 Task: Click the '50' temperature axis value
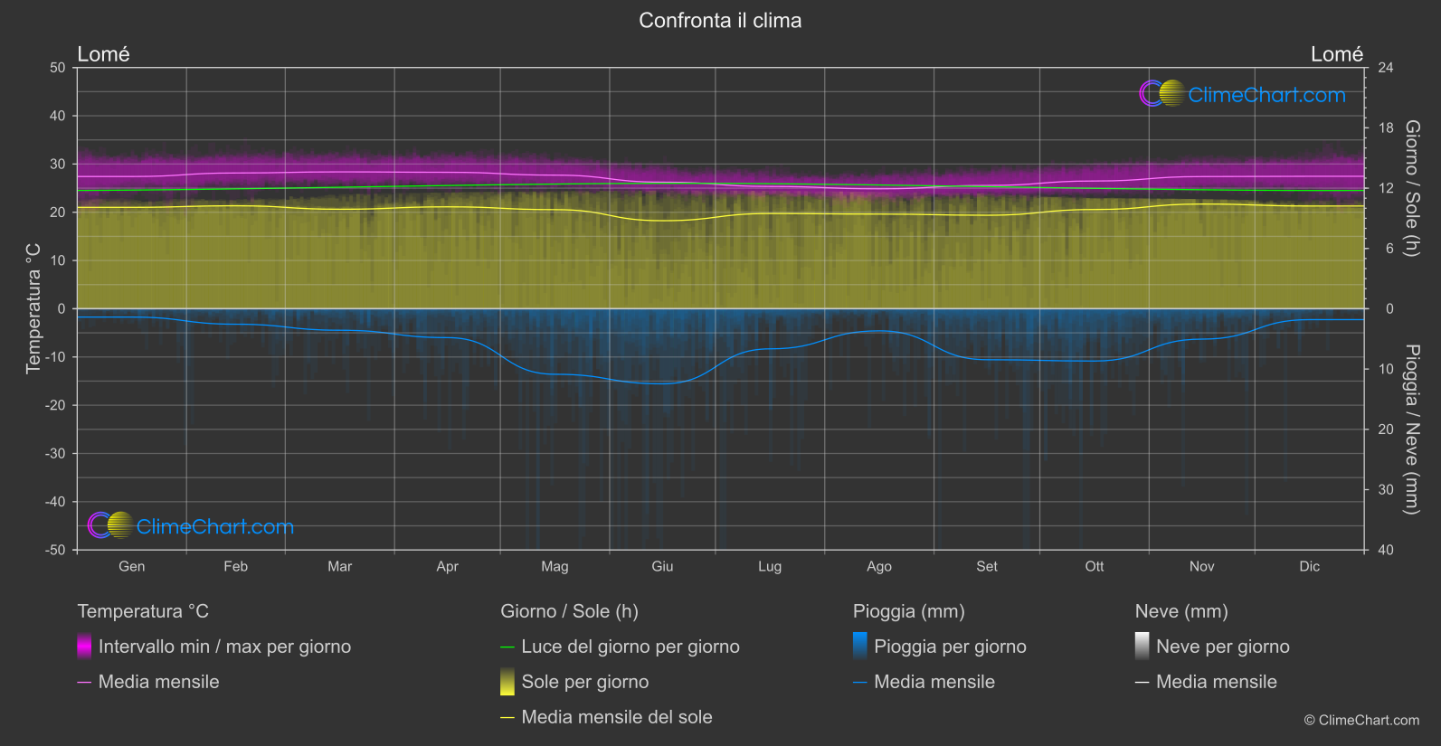58,68
